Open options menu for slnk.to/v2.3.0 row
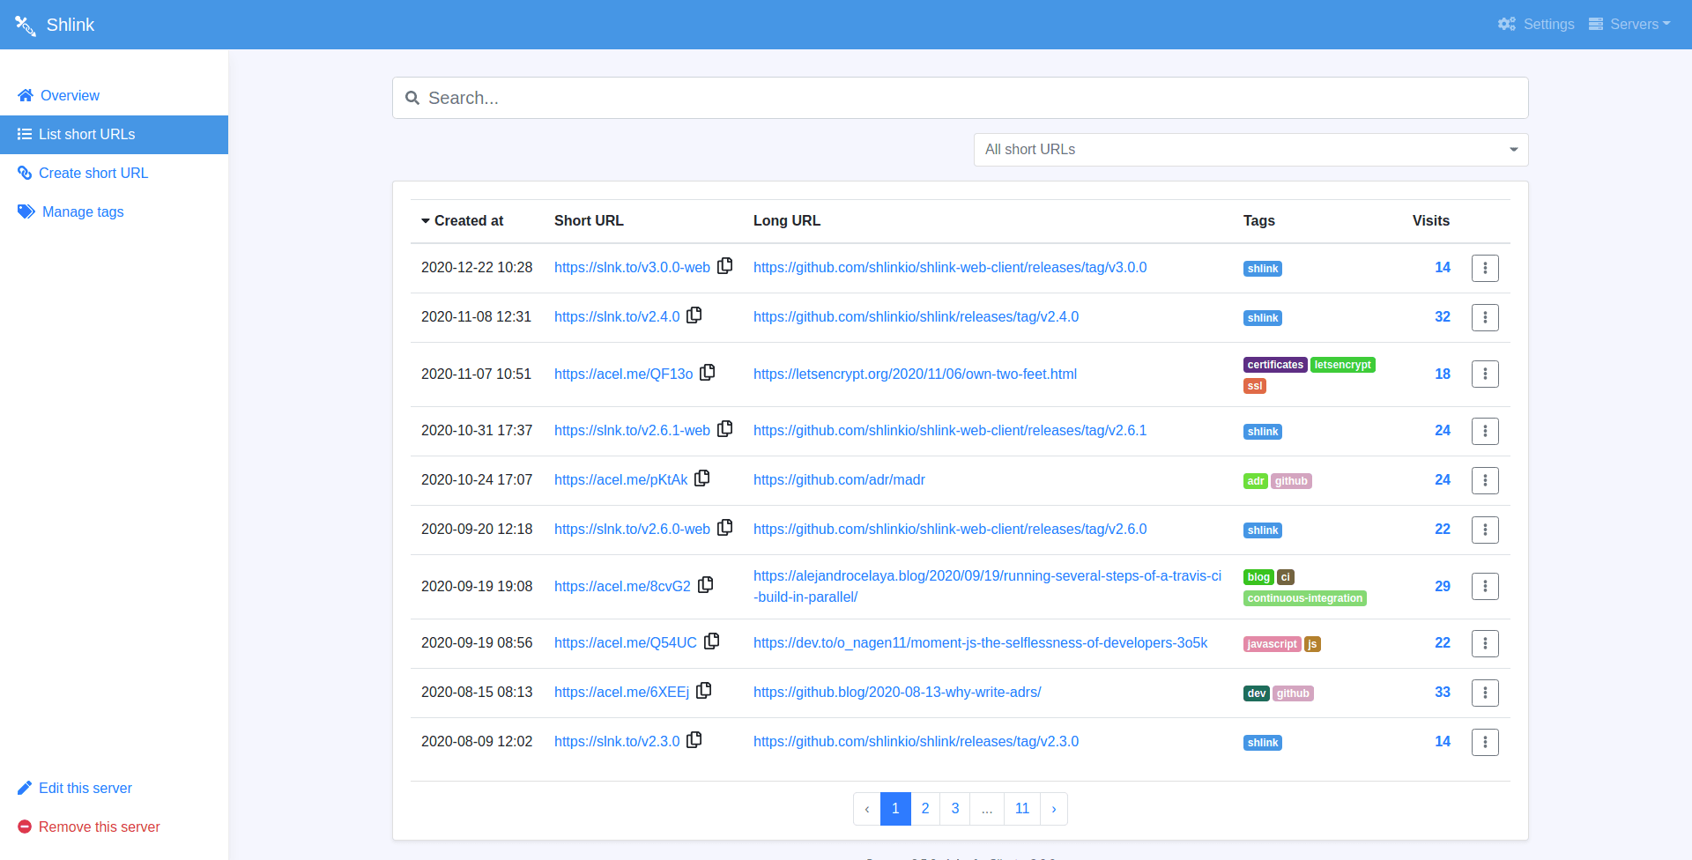 (x=1485, y=742)
